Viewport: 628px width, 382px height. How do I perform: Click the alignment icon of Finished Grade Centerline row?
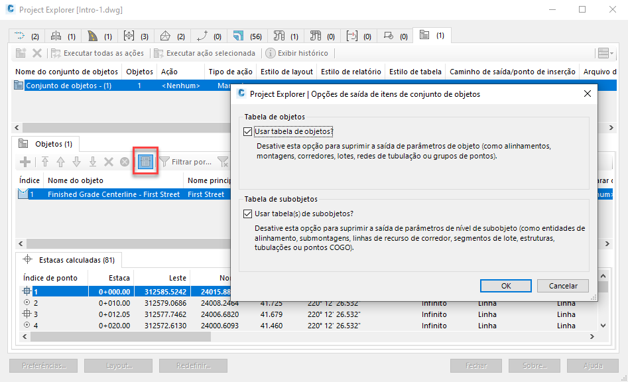23,194
